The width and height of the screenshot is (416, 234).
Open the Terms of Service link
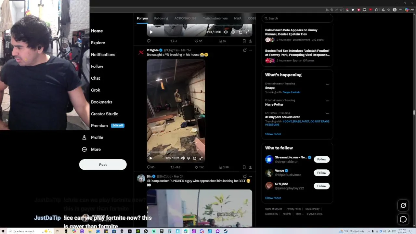click(x=273, y=209)
